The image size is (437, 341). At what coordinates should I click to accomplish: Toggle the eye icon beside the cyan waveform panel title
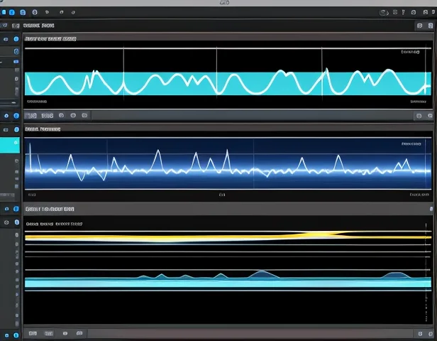pos(6,39)
